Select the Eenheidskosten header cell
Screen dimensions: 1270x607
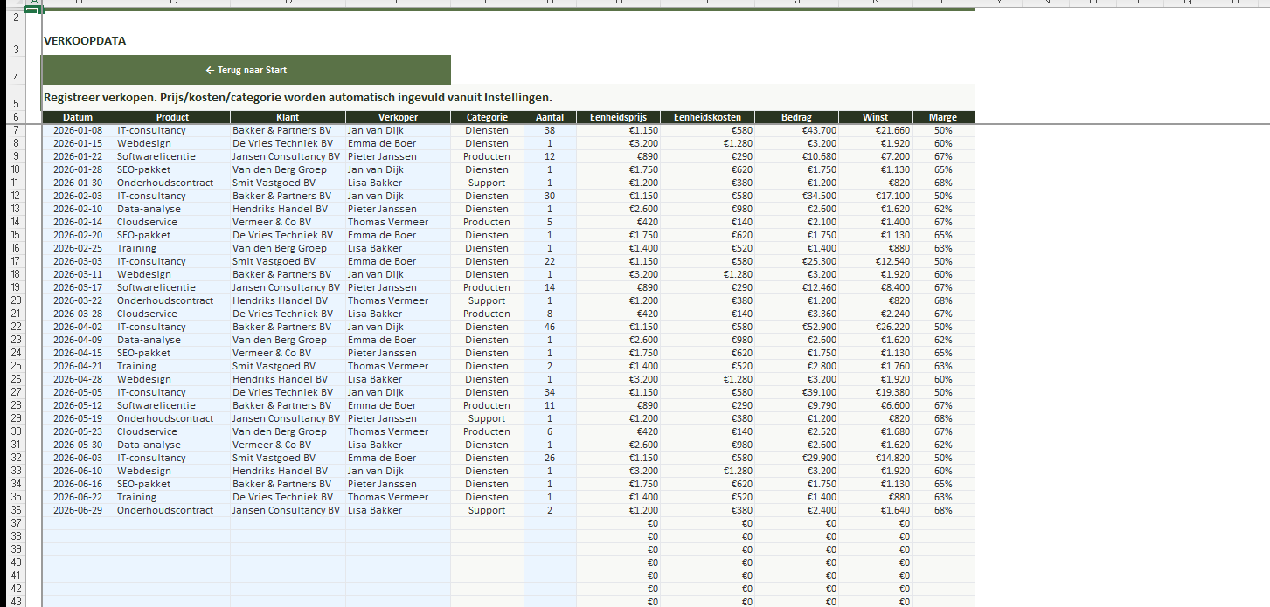click(x=707, y=117)
